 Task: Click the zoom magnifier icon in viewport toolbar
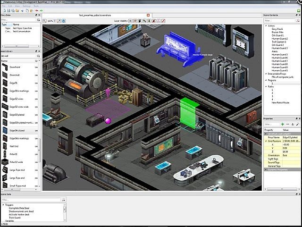click(x=45, y=21)
